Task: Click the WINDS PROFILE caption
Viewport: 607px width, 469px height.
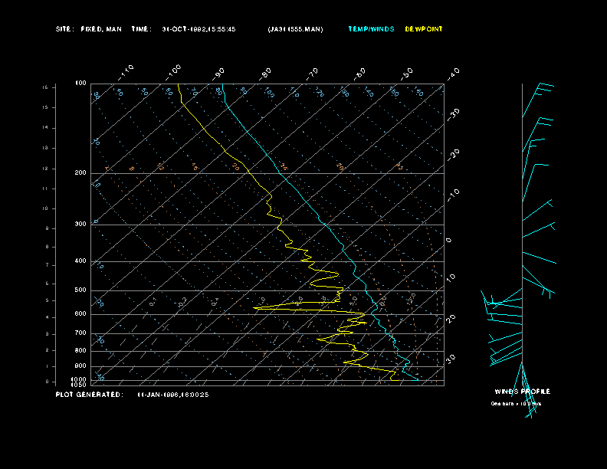Action: 522,392
